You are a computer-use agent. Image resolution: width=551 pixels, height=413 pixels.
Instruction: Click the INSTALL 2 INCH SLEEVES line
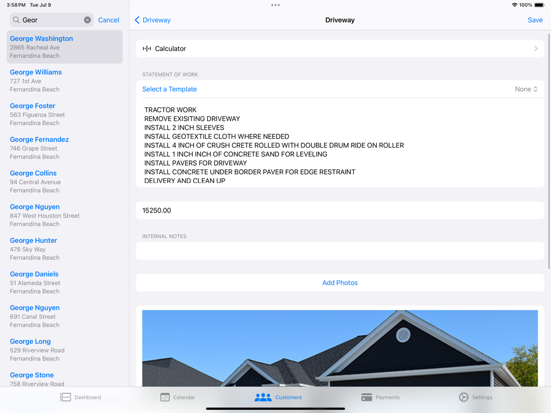[184, 128]
